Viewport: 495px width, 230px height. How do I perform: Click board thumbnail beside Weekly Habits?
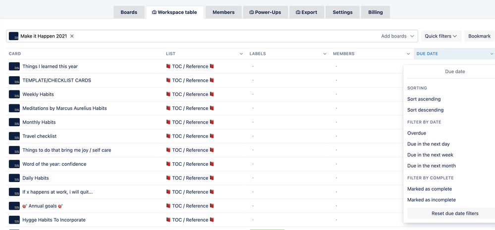14,94
